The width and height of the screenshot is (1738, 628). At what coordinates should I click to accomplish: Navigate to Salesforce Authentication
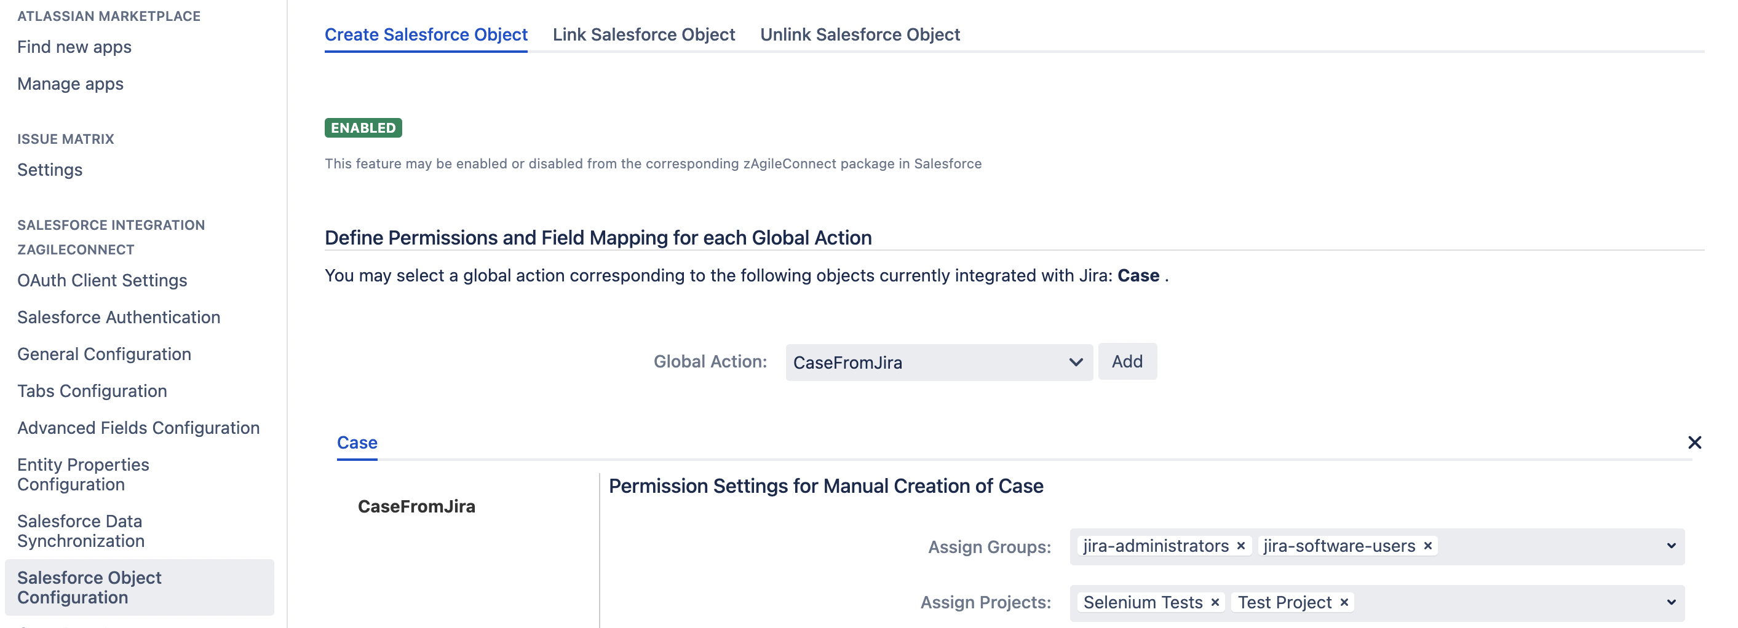pos(119,317)
